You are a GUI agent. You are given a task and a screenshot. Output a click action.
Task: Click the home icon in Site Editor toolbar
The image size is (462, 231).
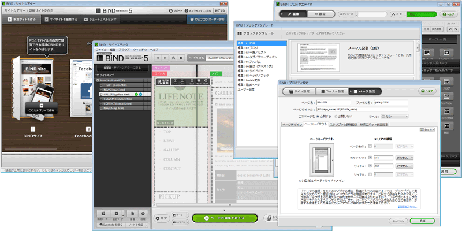coord(182,58)
